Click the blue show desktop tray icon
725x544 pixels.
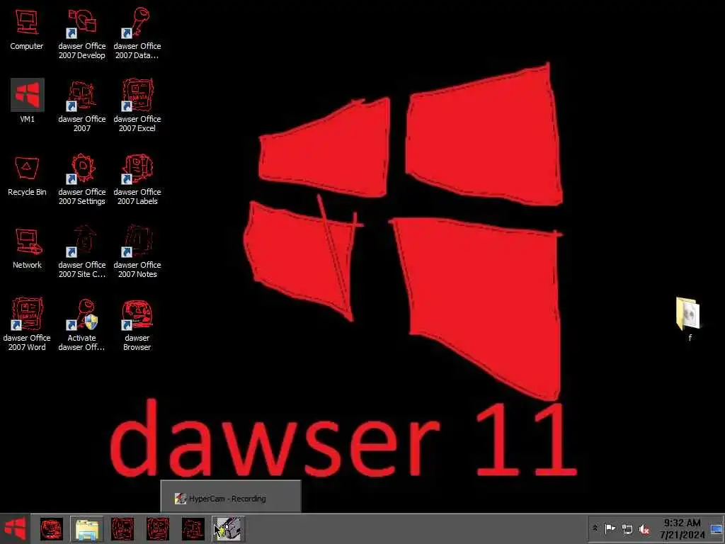[717, 528]
